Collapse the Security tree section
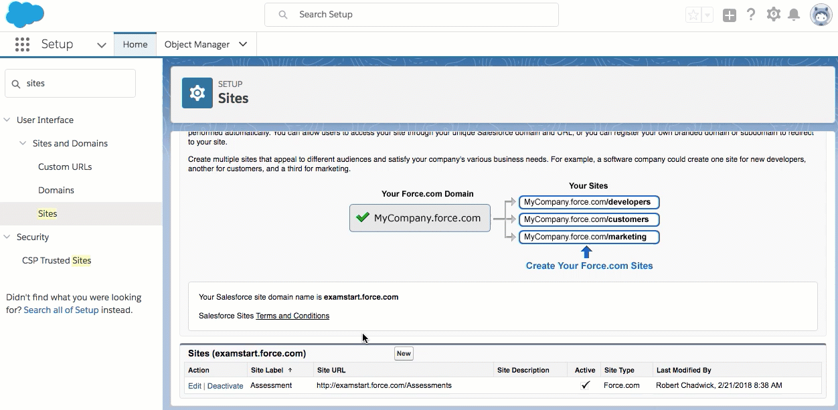 tap(7, 237)
